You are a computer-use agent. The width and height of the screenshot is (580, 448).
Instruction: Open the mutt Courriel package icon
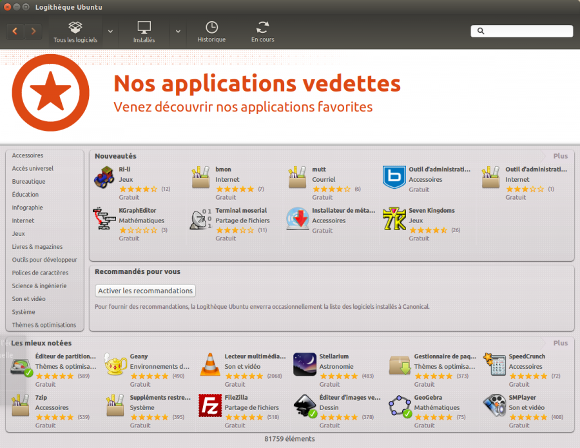(297, 177)
